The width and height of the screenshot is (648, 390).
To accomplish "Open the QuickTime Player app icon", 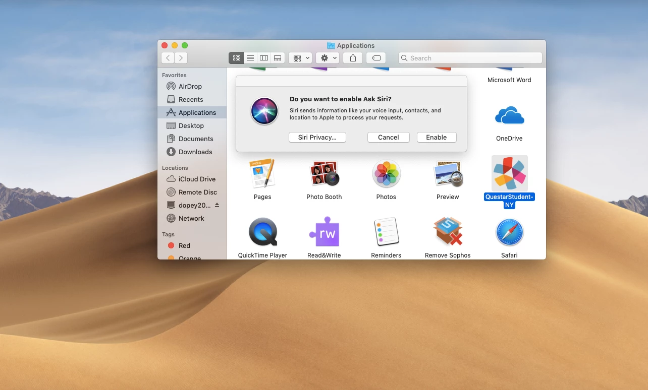I will (262, 232).
